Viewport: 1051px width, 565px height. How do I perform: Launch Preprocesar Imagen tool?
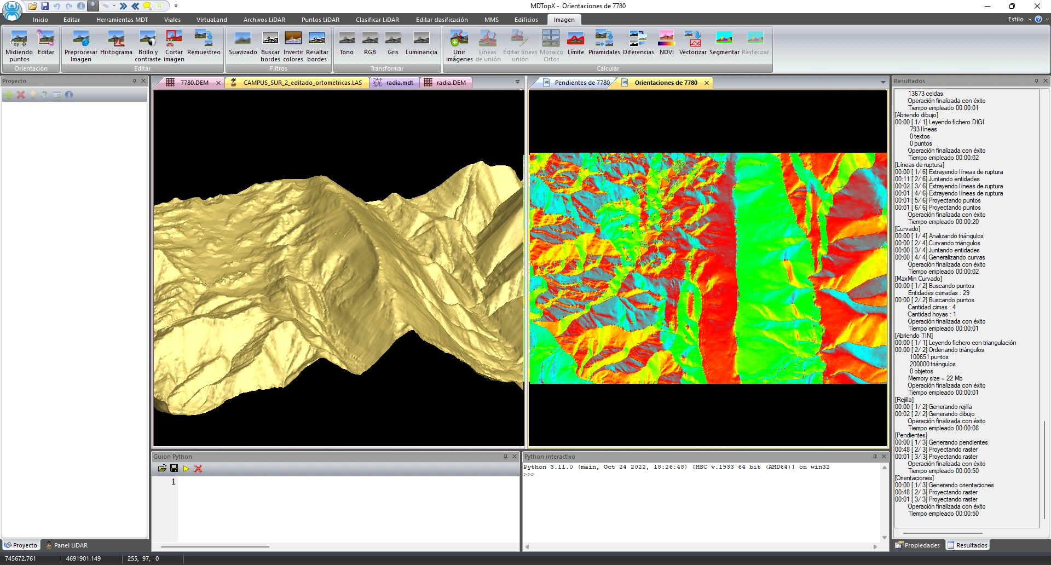pyautogui.click(x=81, y=46)
